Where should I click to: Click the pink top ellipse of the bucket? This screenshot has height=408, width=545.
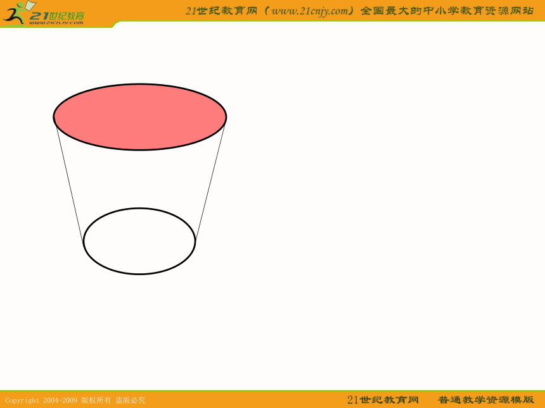pyautogui.click(x=139, y=117)
